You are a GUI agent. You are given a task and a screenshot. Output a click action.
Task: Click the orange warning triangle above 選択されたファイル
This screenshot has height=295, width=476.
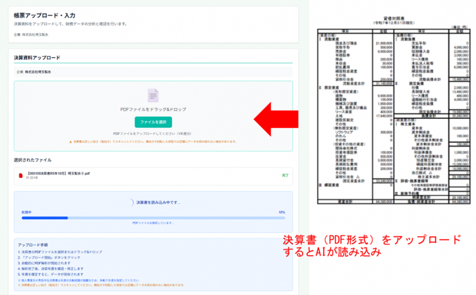(x=71, y=141)
